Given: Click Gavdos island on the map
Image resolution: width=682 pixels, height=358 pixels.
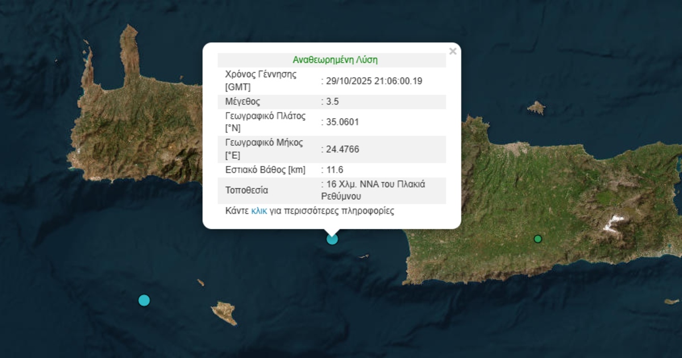Looking at the screenshot, I should (224, 312).
